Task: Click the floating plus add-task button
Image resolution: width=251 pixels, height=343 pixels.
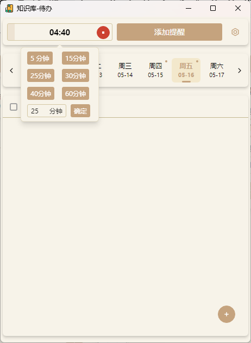Action: pos(227,314)
